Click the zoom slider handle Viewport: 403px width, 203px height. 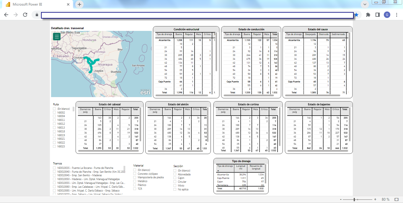click(354, 199)
